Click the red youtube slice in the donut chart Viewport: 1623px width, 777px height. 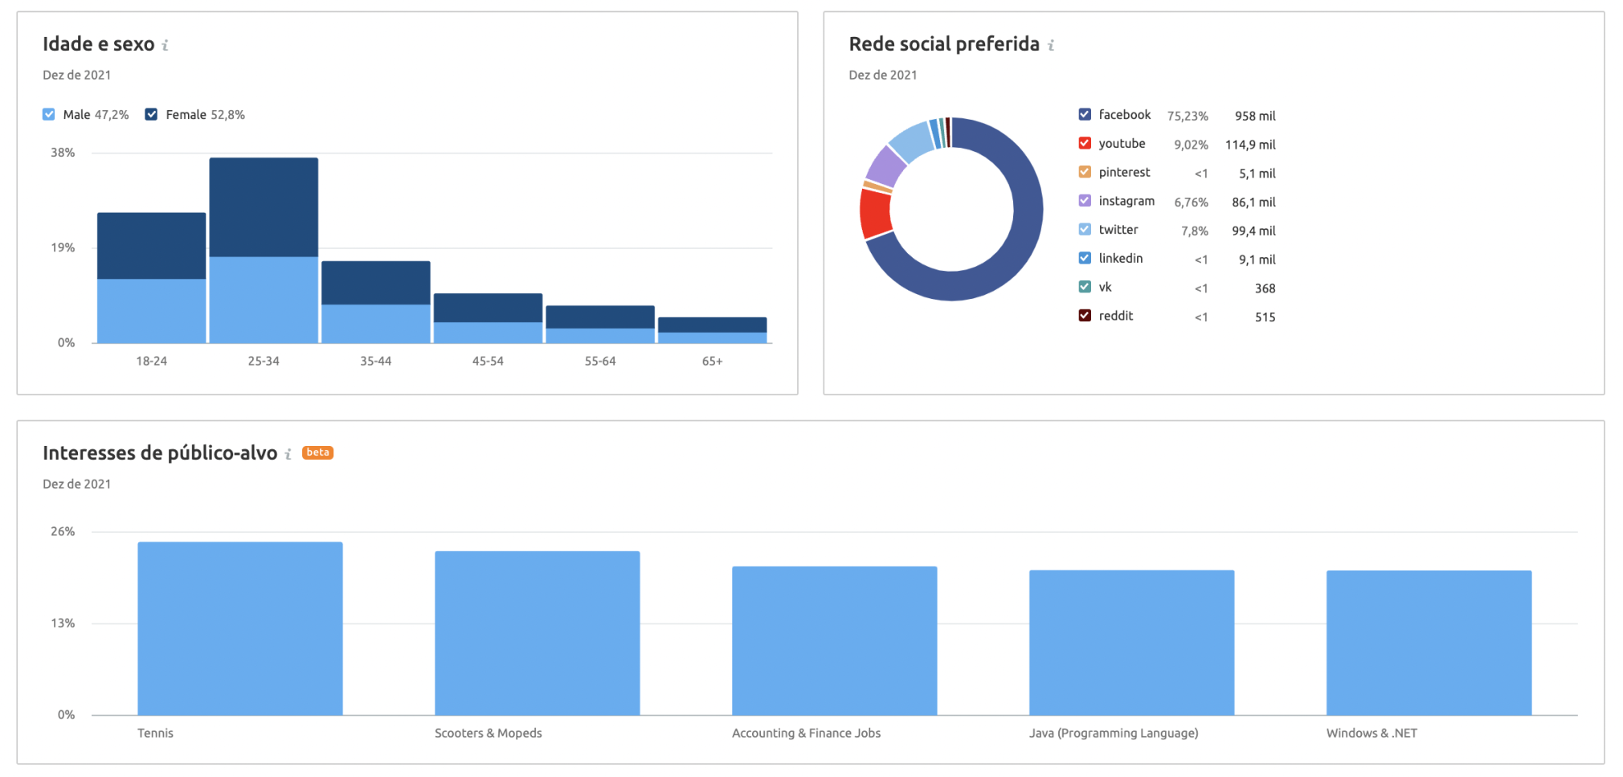pos(876,213)
